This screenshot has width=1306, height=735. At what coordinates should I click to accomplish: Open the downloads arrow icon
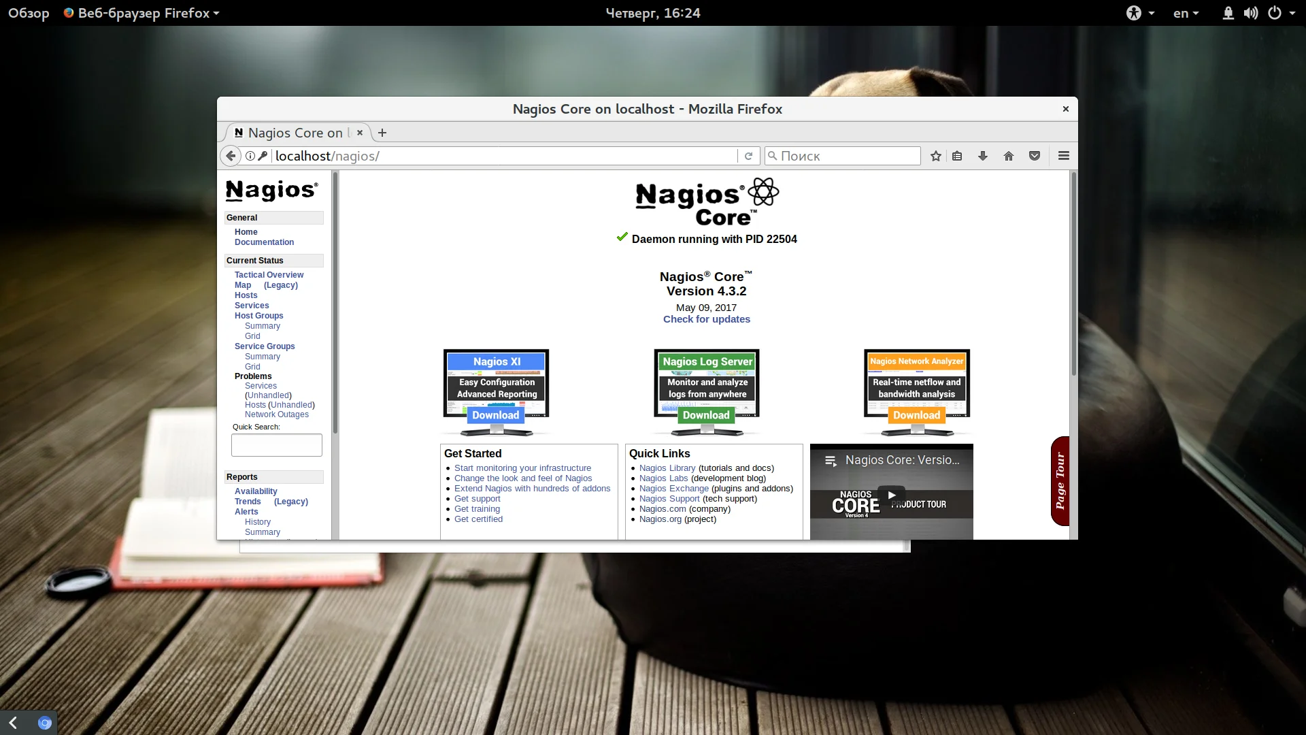pyautogui.click(x=983, y=156)
